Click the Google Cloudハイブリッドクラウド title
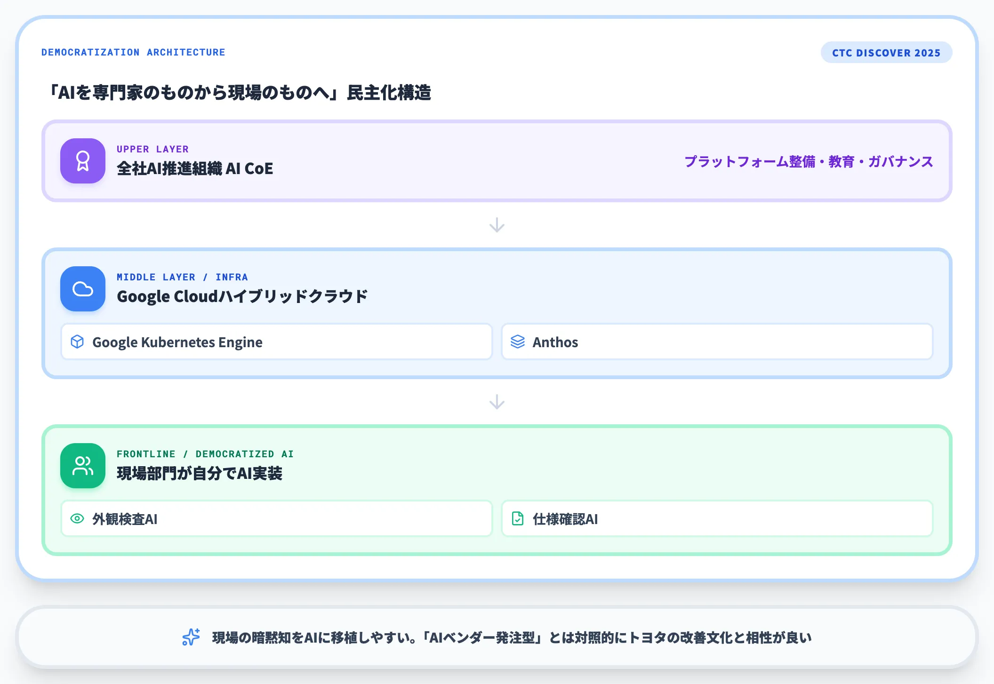The image size is (994, 684). pyautogui.click(x=242, y=296)
